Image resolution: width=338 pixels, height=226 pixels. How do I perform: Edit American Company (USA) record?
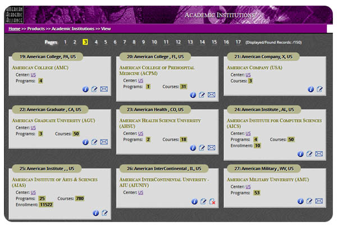pos(319,89)
